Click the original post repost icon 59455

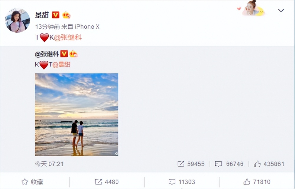click(191, 164)
